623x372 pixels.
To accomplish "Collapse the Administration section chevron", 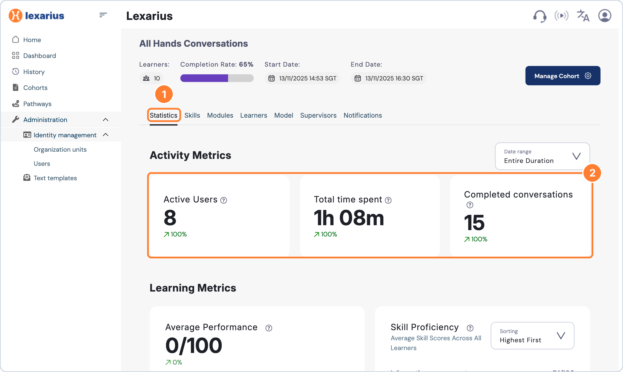I will [106, 119].
